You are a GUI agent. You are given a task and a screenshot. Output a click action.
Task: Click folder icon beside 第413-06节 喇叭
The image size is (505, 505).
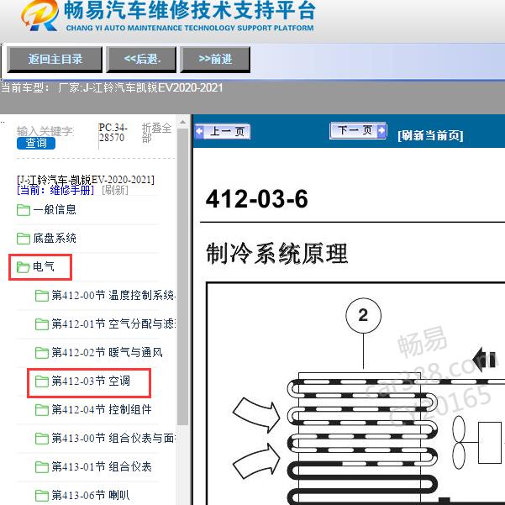pyautogui.click(x=41, y=496)
